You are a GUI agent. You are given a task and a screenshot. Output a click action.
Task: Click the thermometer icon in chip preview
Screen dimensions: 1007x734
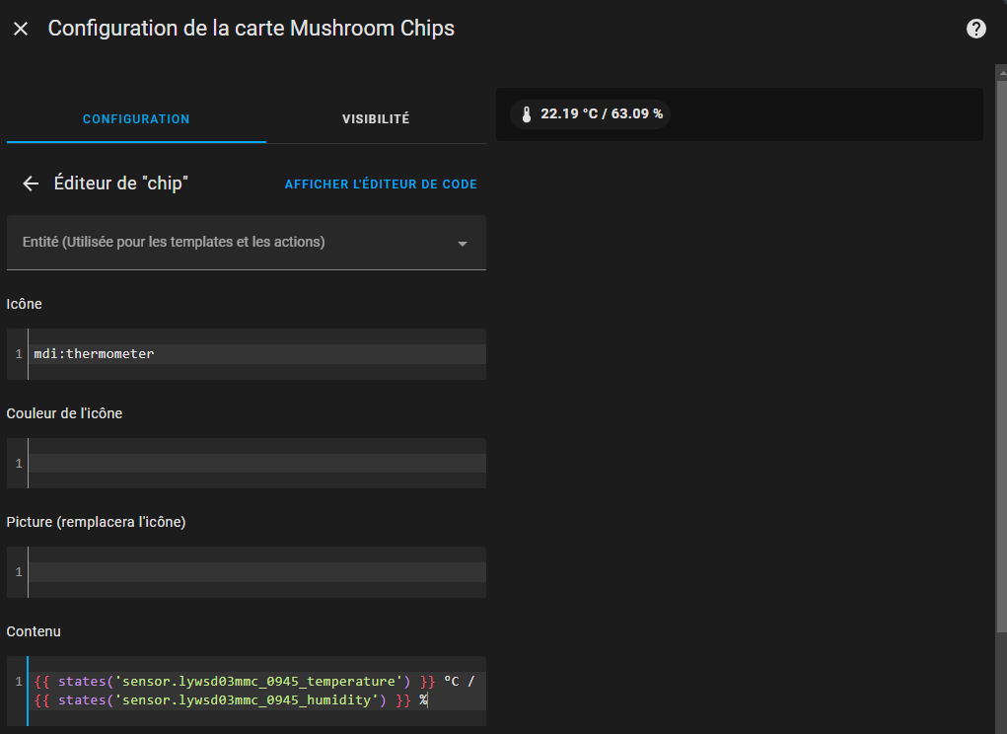pos(527,114)
